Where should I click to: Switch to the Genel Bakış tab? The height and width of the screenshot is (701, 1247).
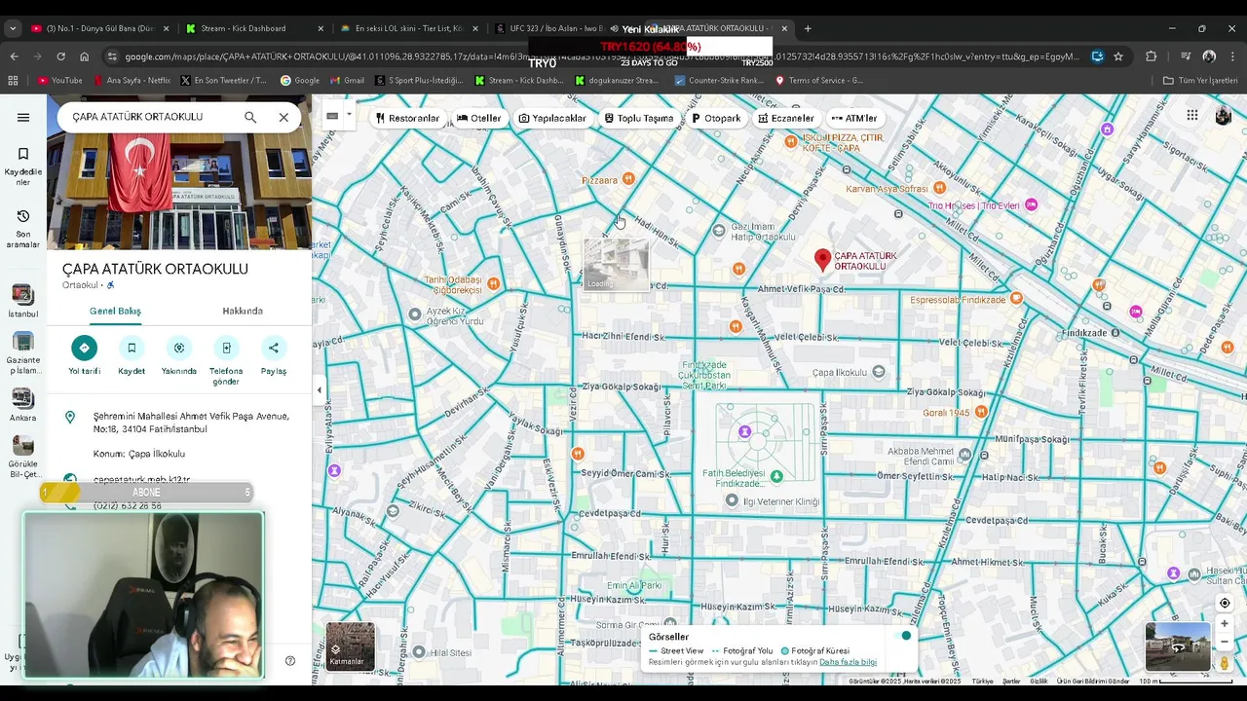point(115,311)
